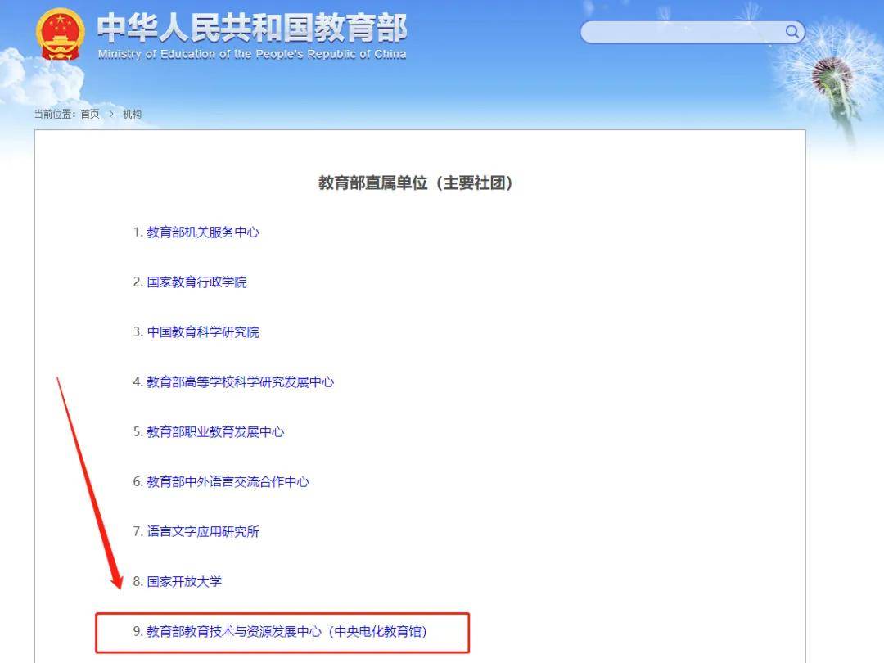Open 教育部教育技术与资源发展中心（中央电化教育馆）link

[287, 631]
